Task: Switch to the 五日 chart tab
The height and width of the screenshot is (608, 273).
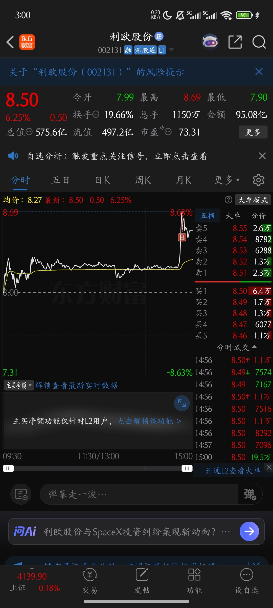Action: (x=60, y=180)
